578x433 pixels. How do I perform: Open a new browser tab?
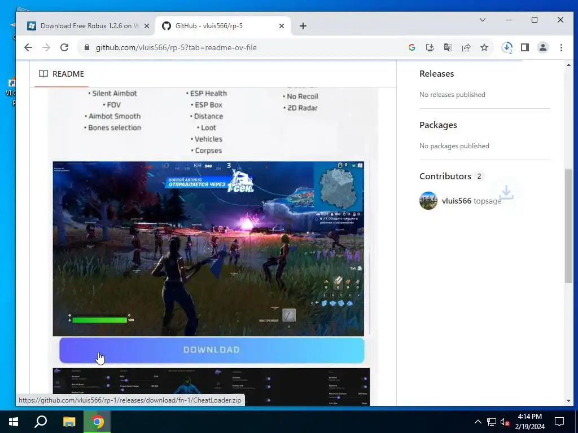pyautogui.click(x=303, y=26)
